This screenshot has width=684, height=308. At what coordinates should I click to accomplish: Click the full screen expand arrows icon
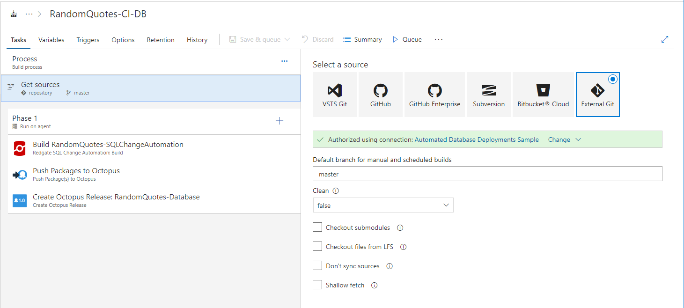tap(664, 40)
